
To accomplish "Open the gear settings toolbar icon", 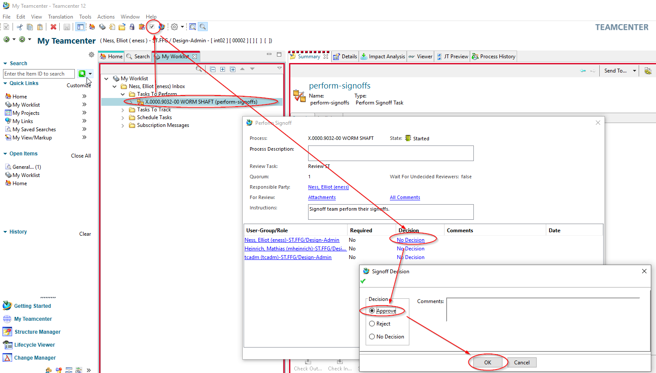I will tap(174, 27).
